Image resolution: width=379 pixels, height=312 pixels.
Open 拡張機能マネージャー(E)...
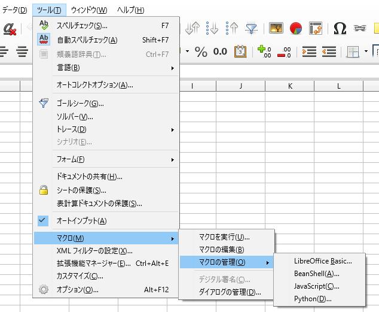[106, 263]
